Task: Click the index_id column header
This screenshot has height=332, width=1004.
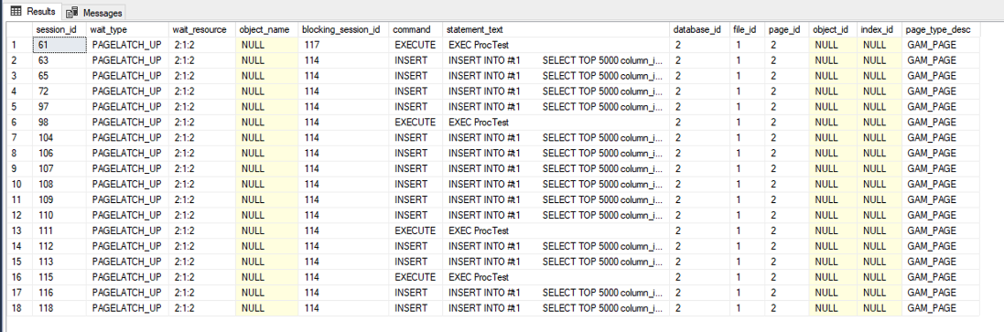Action: (x=880, y=29)
